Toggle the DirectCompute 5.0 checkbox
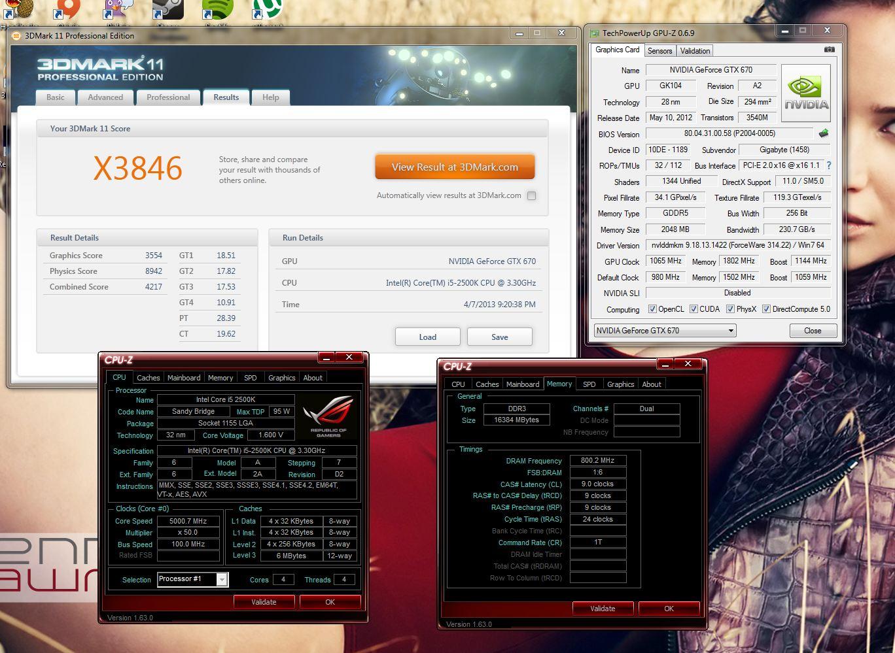Viewport: 895px width, 653px height. 765,309
